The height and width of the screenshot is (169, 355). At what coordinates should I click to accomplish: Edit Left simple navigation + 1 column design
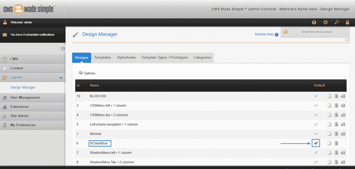[x=330, y=125]
